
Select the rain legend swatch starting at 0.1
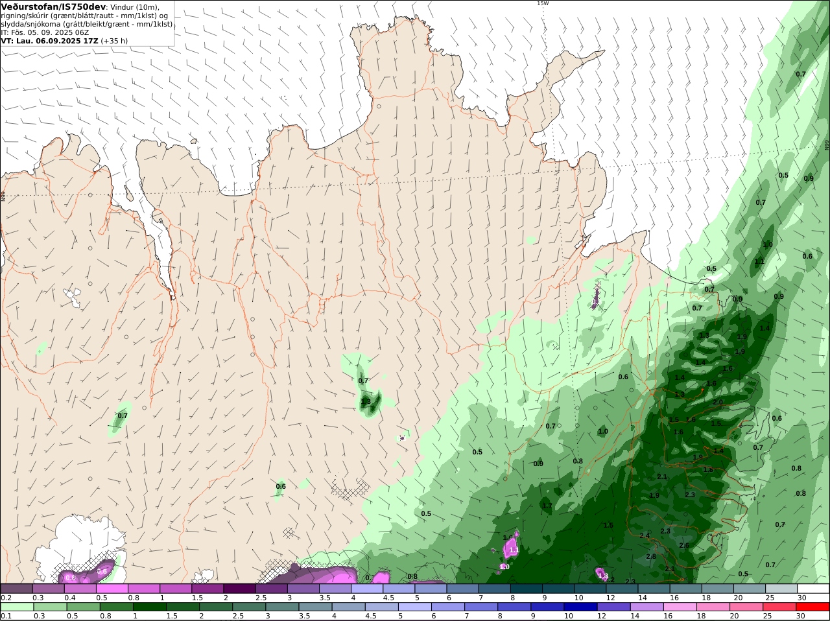17,607
